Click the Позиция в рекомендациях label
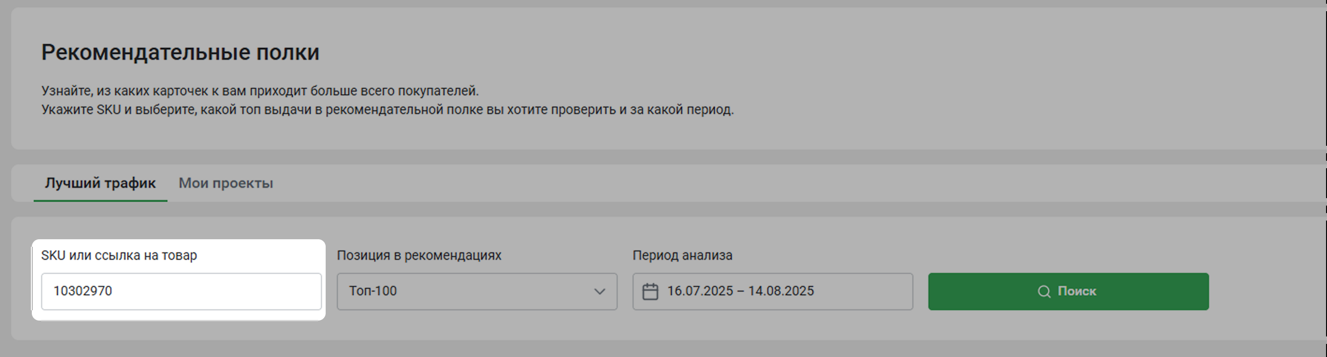This screenshot has width=1327, height=357. coord(419,255)
